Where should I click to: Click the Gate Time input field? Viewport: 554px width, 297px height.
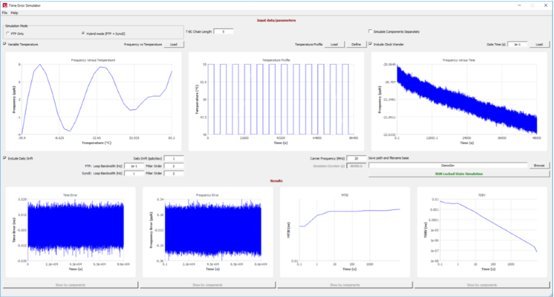coord(518,45)
